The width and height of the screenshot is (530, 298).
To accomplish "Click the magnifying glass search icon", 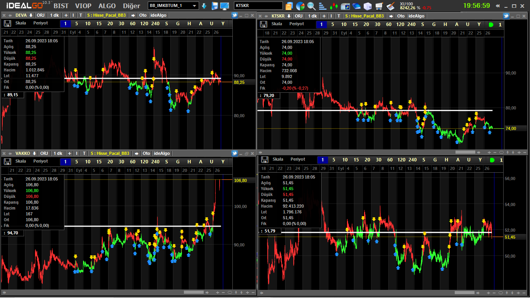I will (311, 6).
